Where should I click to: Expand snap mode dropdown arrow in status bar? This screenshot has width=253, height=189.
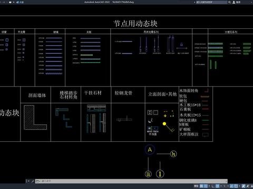(209, 186)
